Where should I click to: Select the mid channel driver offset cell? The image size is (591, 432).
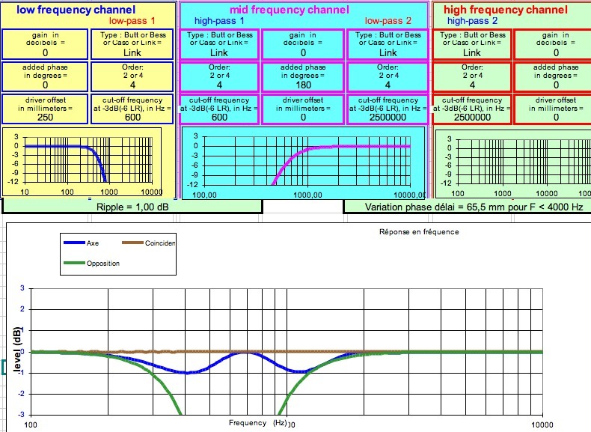click(303, 109)
